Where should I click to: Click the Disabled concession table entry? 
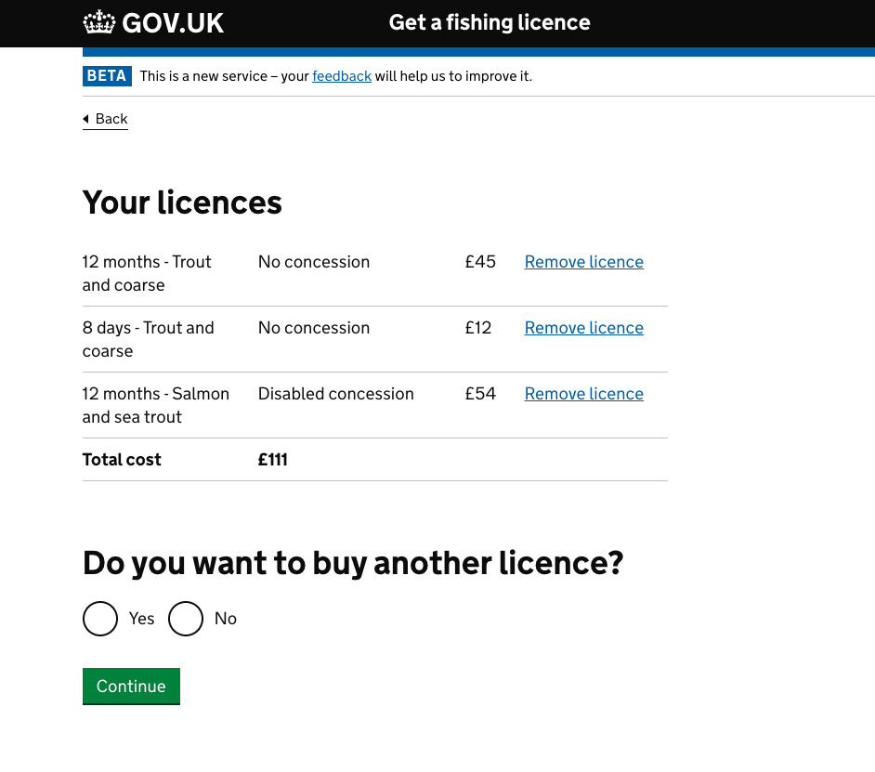[335, 393]
